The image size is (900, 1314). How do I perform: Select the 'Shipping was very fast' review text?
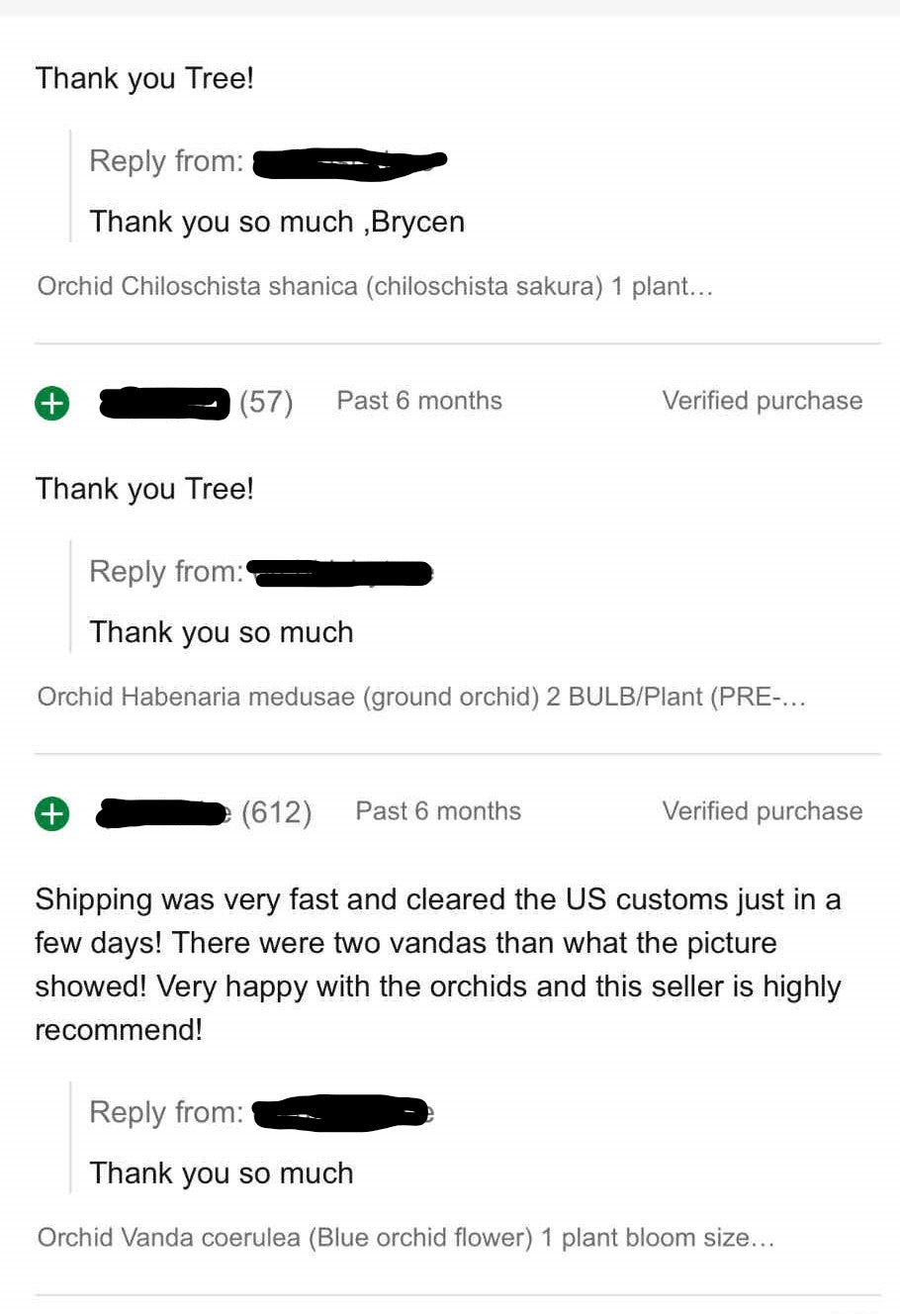(x=438, y=964)
